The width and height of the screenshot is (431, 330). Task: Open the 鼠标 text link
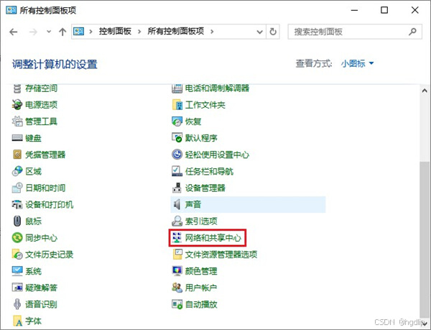[33, 221]
